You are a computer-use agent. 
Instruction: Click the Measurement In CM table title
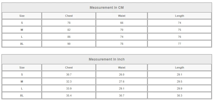click(107, 7)
